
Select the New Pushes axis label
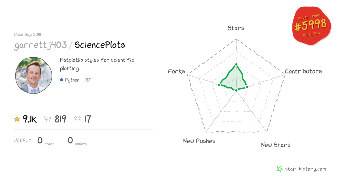[x=199, y=141]
